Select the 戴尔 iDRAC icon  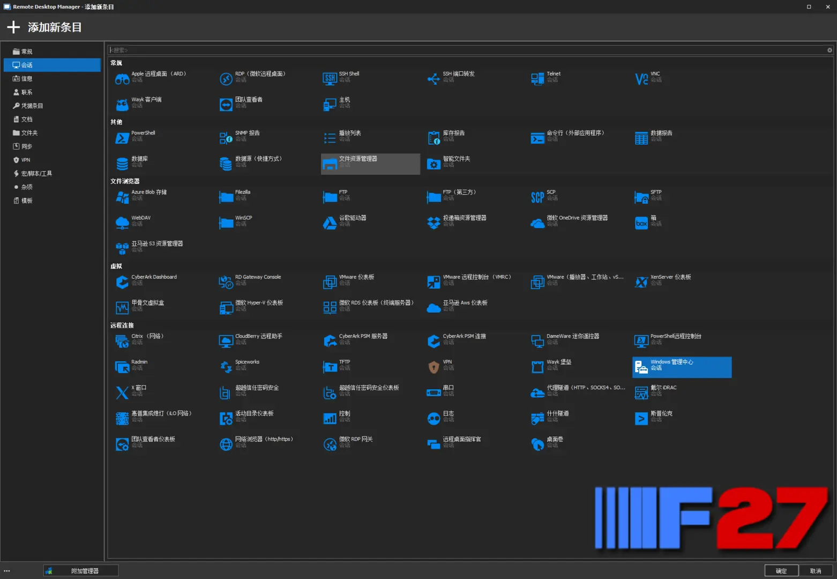(641, 393)
